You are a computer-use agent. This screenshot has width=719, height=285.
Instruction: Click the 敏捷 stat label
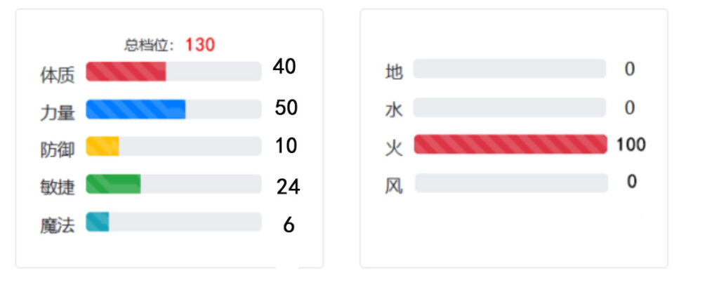[57, 187]
